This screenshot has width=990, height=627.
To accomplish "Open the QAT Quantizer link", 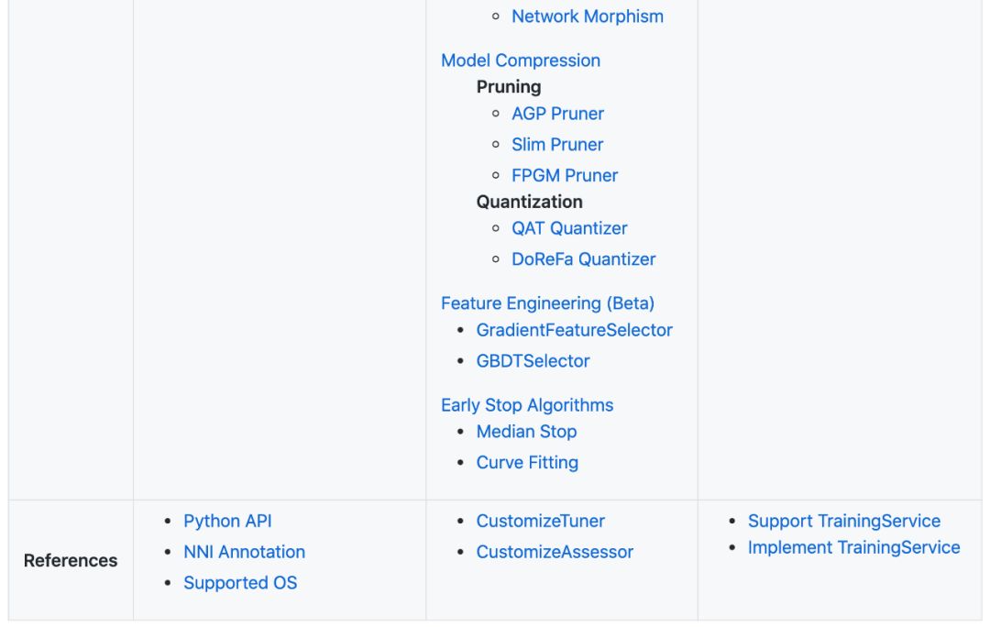I will [569, 228].
